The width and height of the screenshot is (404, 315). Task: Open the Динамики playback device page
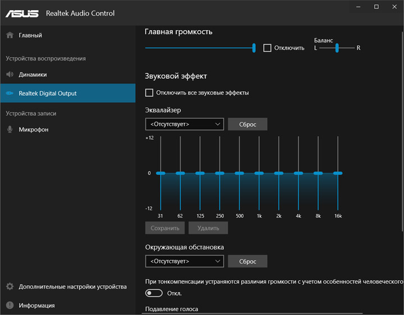pos(33,74)
